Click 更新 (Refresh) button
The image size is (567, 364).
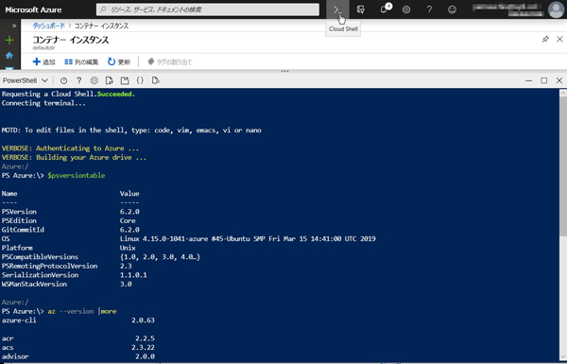tap(119, 61)
